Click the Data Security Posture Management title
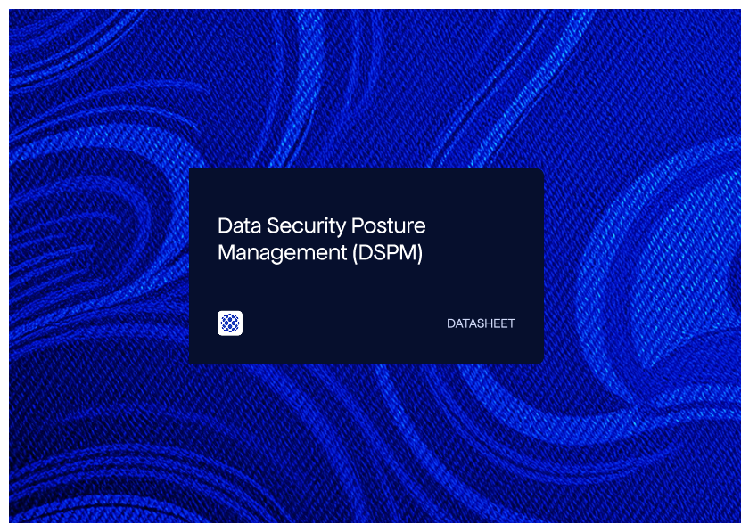The width and height of the screenshot is (741, 532). pyautogui.click(x=323, y=239)
